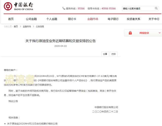Screen dimensions: 162x126
Task: Go to 金融市场 in the breadcrumb
Action: point(27,27)
